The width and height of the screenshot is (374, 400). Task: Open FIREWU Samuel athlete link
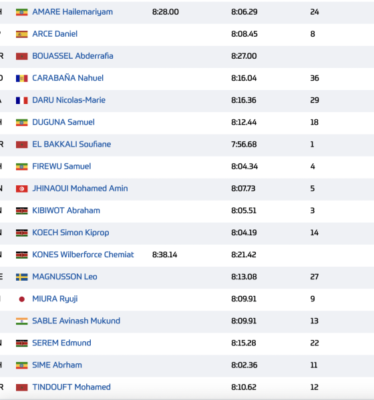click(61, 166)
